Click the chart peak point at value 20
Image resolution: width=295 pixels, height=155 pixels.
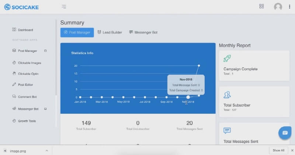click(199, 66)
